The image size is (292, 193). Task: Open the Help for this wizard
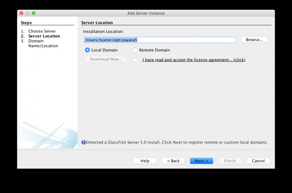click(145, 161)
